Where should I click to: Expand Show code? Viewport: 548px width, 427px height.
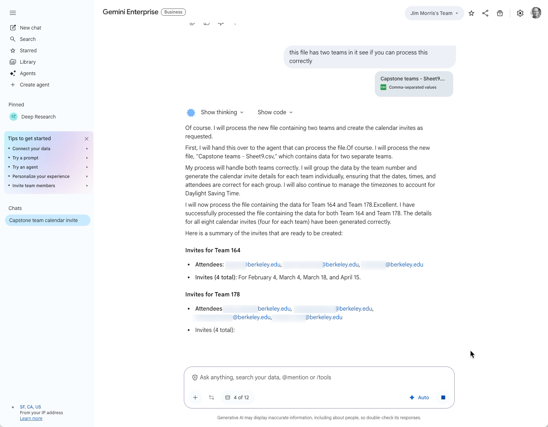click(x=275, y=112)
